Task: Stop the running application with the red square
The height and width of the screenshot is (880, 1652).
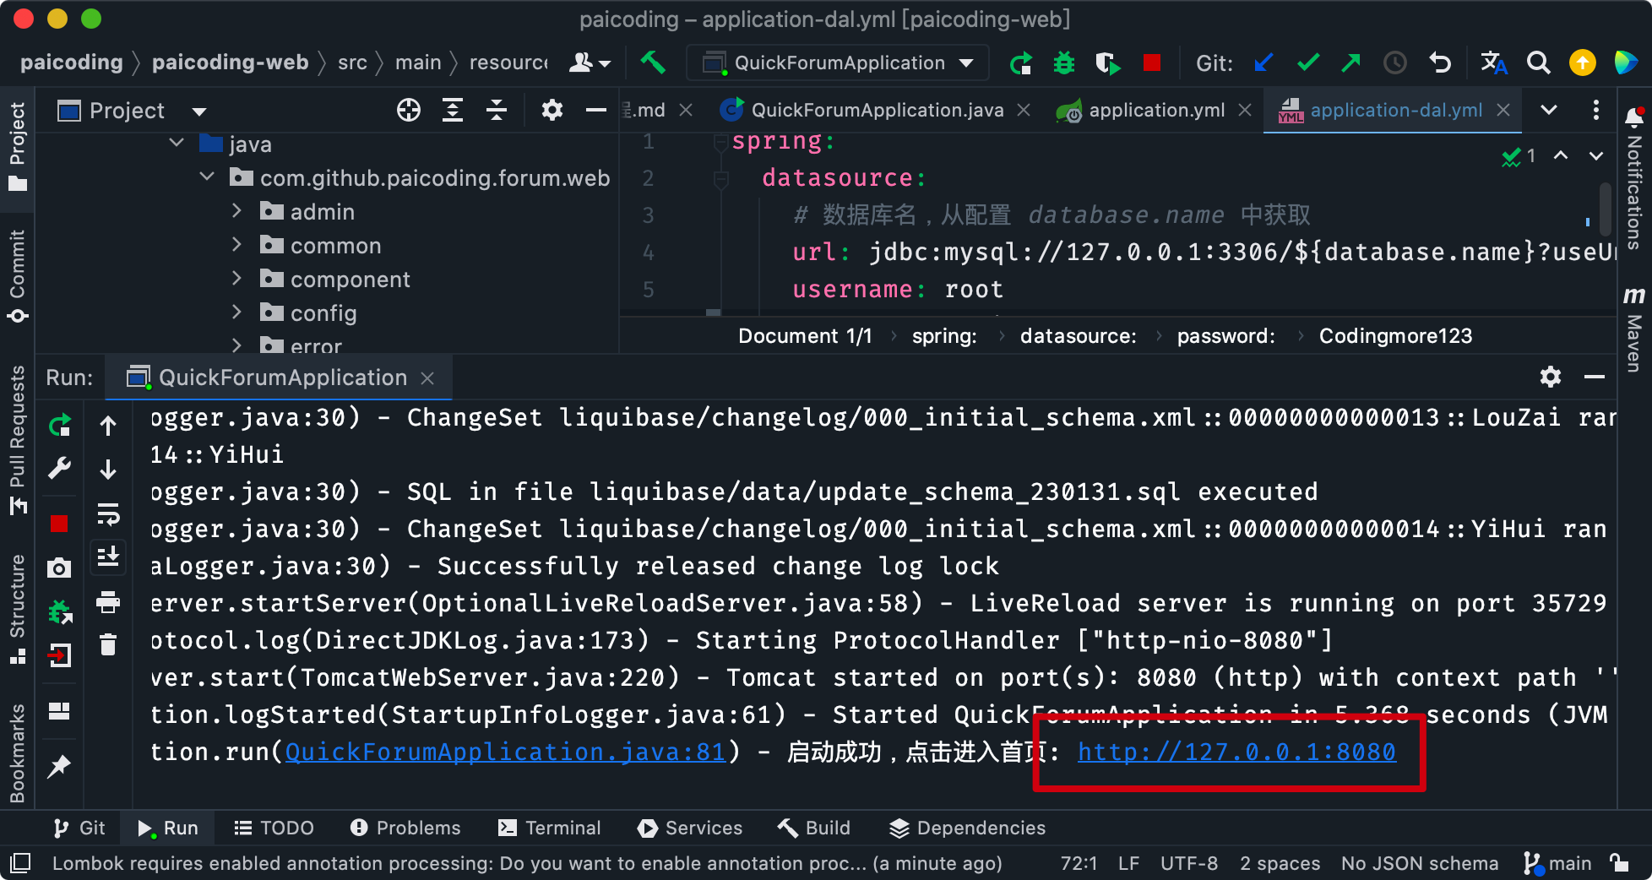Action: pyautogui.click(x=1151, y=62)
